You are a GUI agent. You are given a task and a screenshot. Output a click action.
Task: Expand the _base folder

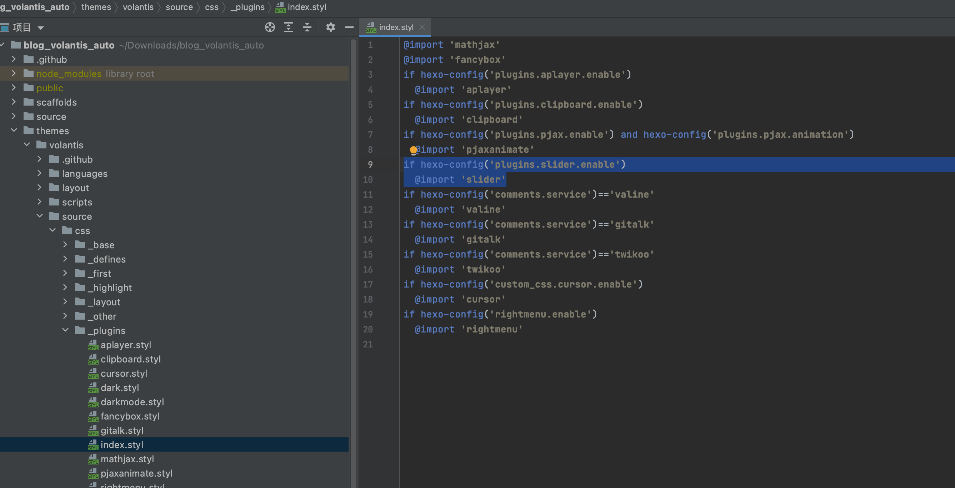tap(65, 245)
